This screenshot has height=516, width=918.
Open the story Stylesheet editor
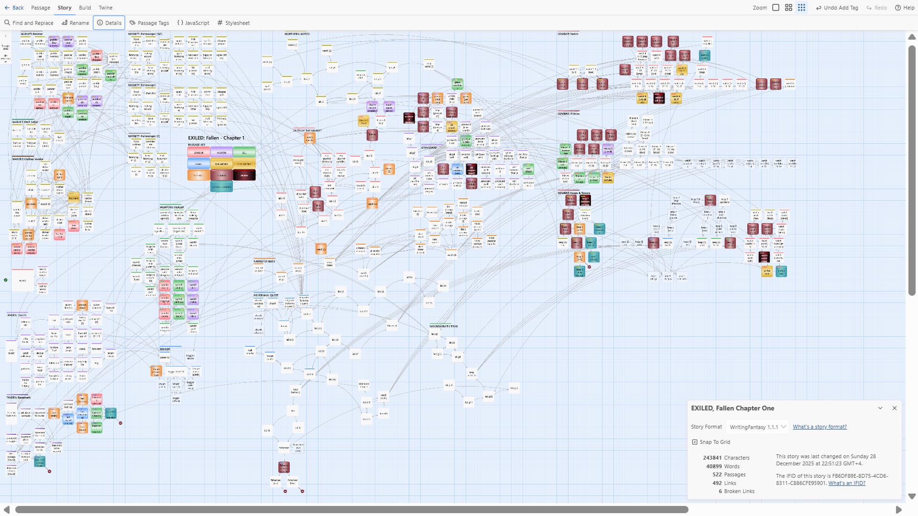(x=233, y=23)
